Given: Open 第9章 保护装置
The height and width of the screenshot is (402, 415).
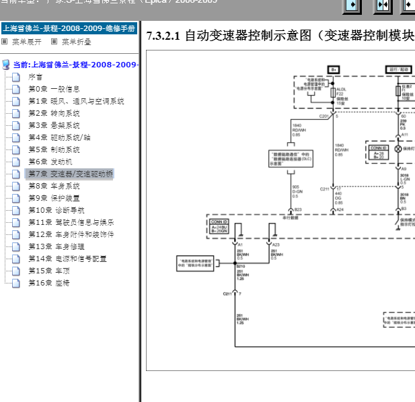Looking at the screenshot, I should click(54, 198).
